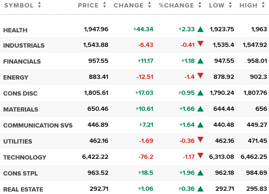Sort by LOW column sort arrows

[230, 5]
